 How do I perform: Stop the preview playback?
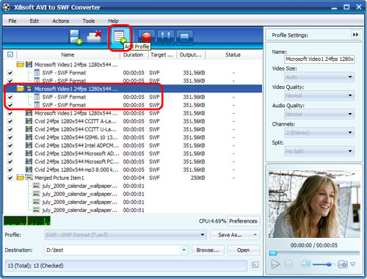point(288,264)
